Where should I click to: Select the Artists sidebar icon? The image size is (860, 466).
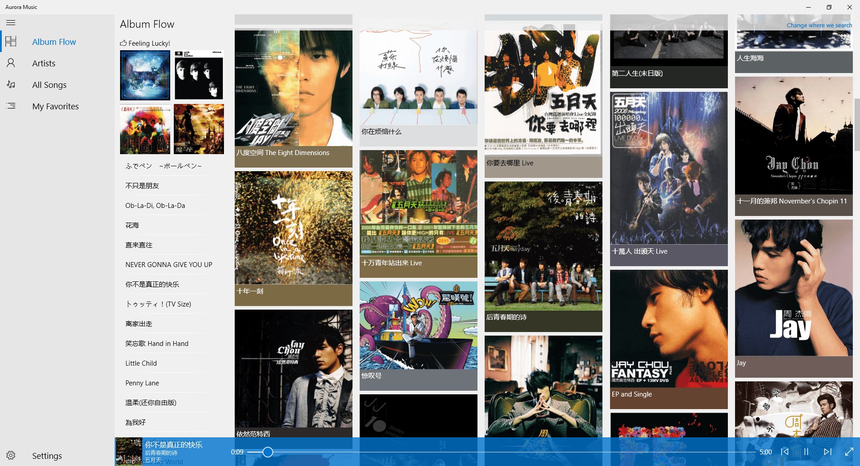pos(11,63)
